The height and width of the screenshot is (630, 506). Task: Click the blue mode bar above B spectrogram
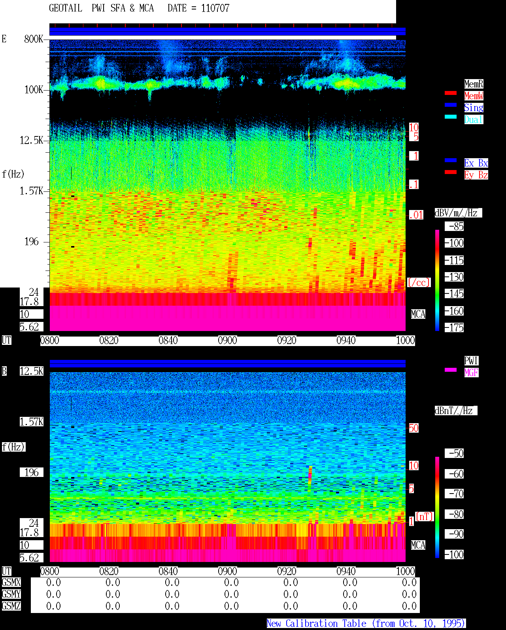(x=227, y=363)
